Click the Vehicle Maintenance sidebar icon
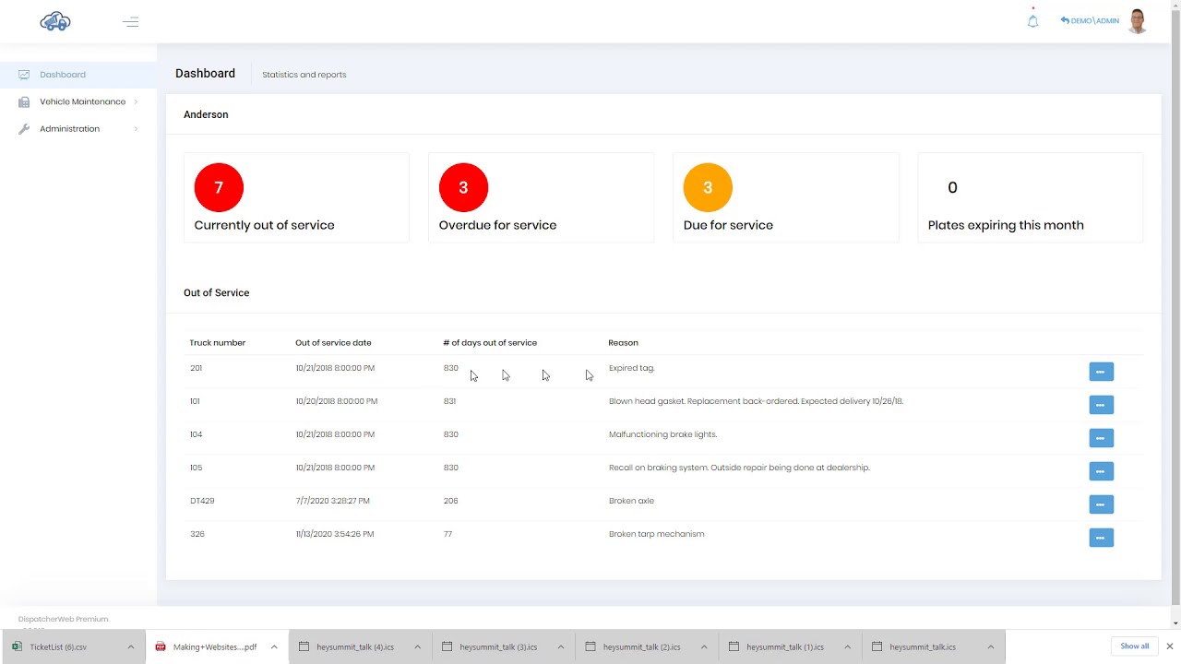This screenshot has width=1181, height=664. [24, 101]
